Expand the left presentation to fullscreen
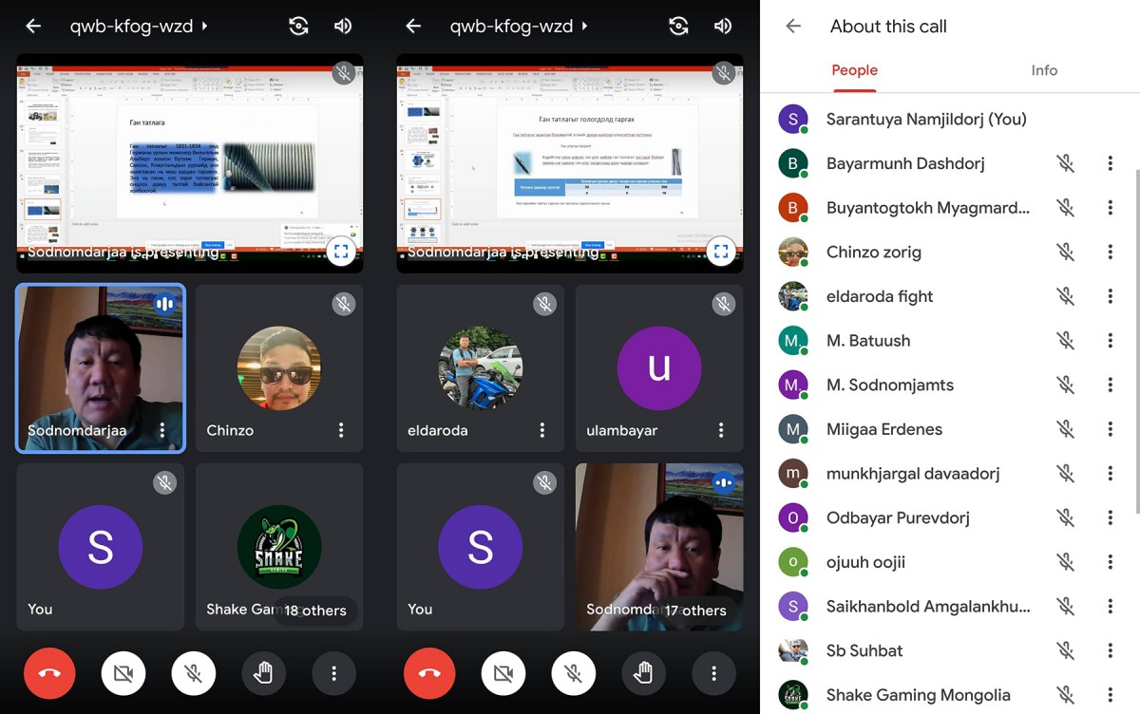 pos(341,252)
